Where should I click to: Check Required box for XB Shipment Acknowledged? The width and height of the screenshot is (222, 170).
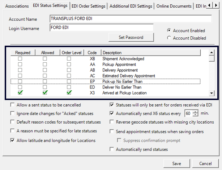pos(20,58)
